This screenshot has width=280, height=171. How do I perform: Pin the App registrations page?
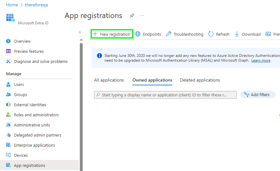click(132, 15)
